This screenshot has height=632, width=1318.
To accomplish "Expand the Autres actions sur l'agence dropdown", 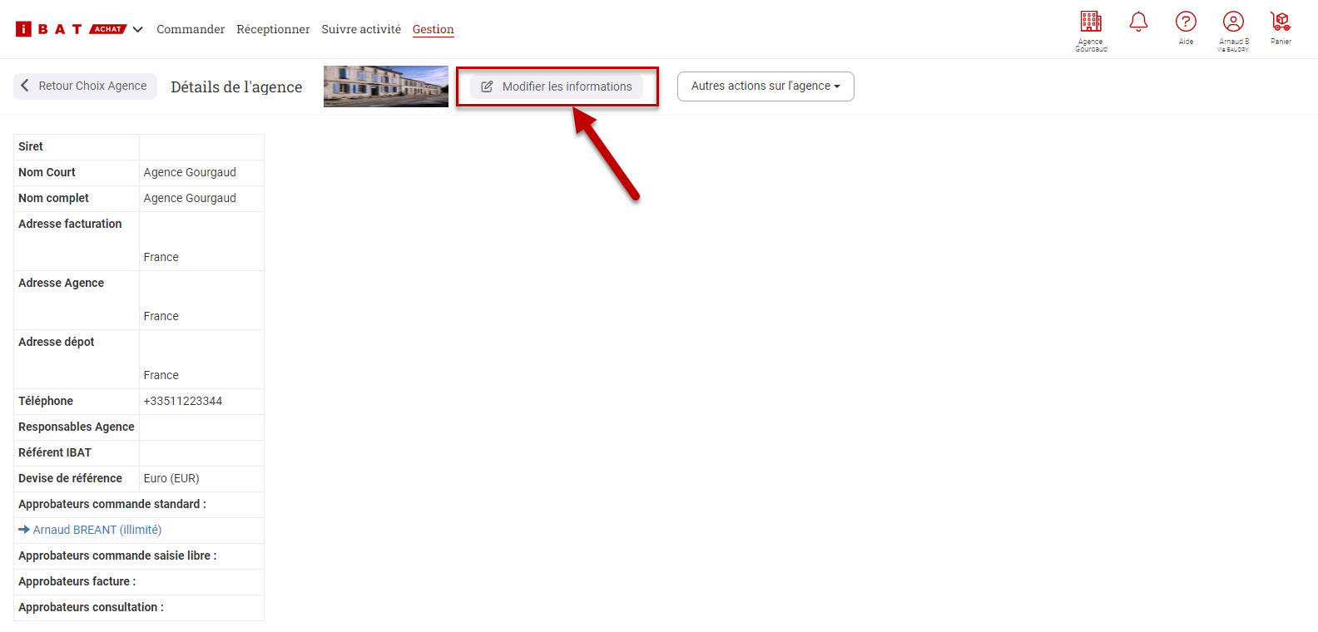I will 766,86.
